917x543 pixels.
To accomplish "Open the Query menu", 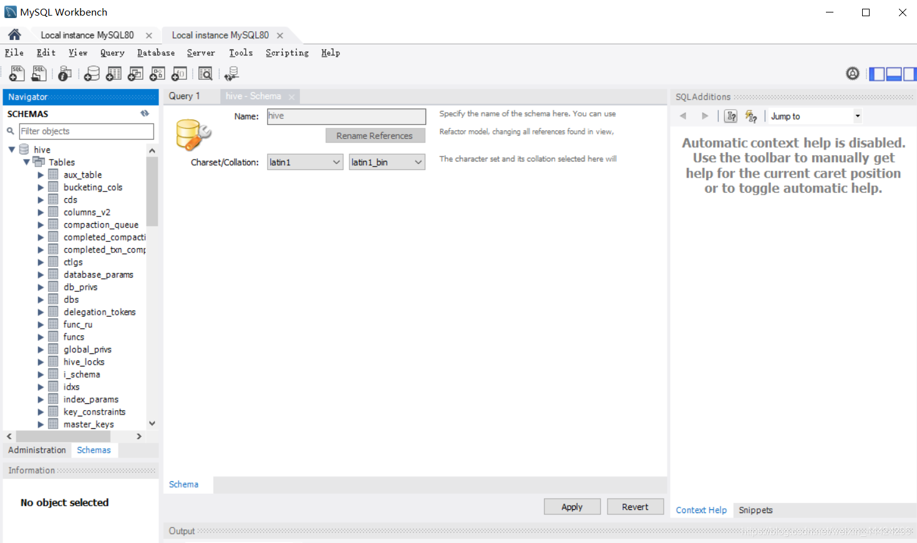I will [x=112, y=53].
